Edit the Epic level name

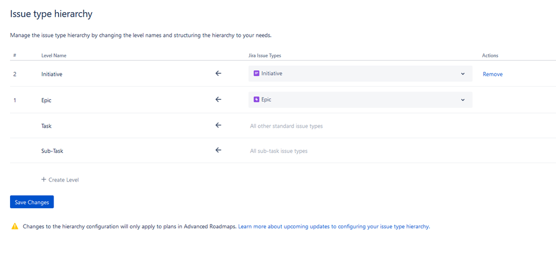[46, 100]
